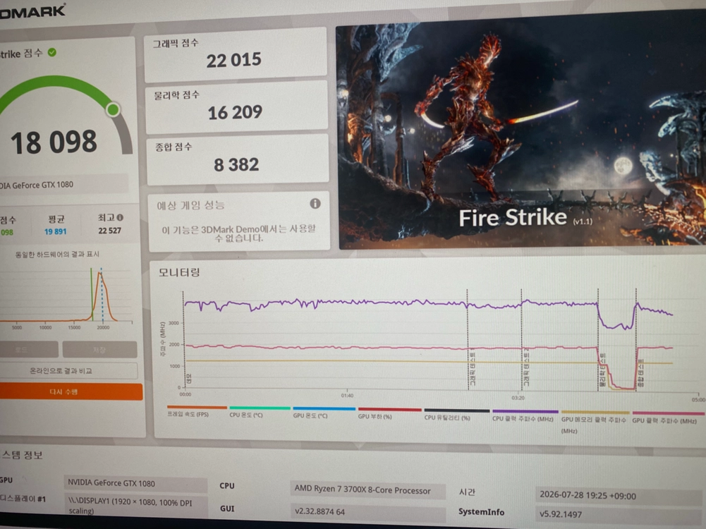Image resolution: width=706 pixels, height=529 pixels.
Task: Click the 3DMARK logo at top
Action: click(x=32, y=12)
